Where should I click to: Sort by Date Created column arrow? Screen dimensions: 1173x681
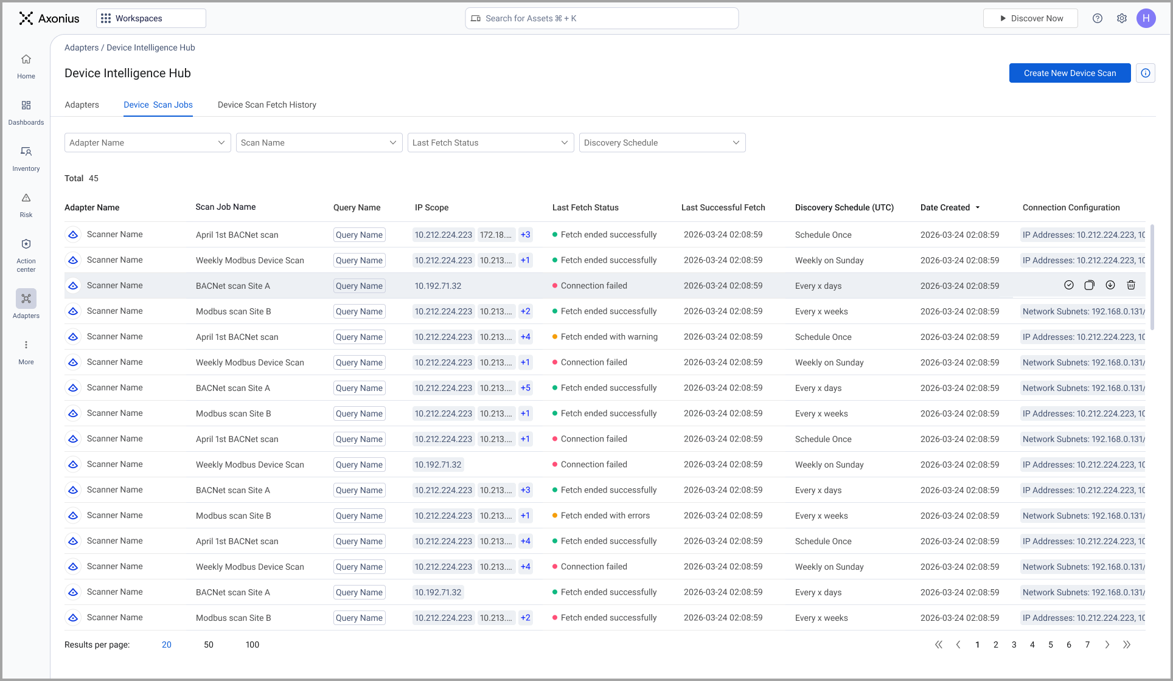978,208
